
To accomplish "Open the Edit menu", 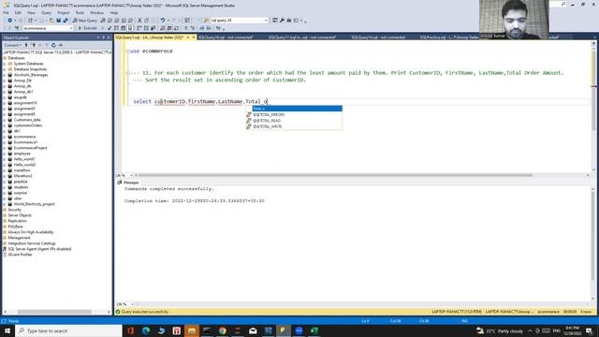I will pos(18,12).
